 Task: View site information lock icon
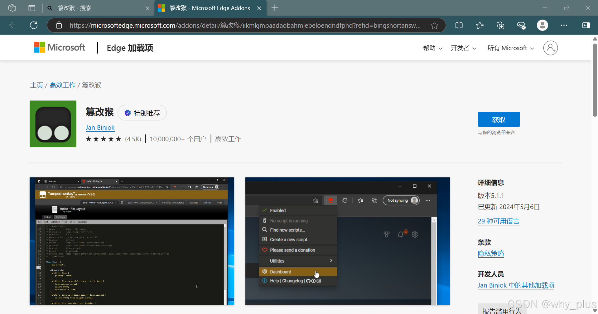pos(59,25)
